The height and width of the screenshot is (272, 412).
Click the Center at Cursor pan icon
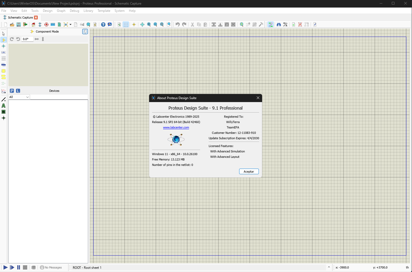[x=142, y=25]
